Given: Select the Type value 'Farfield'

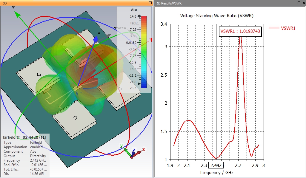Looking at the screenshot, I should [x=36, y=143].
